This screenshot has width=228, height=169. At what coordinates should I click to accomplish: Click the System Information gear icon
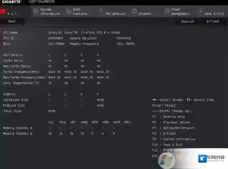pos(35,11)
